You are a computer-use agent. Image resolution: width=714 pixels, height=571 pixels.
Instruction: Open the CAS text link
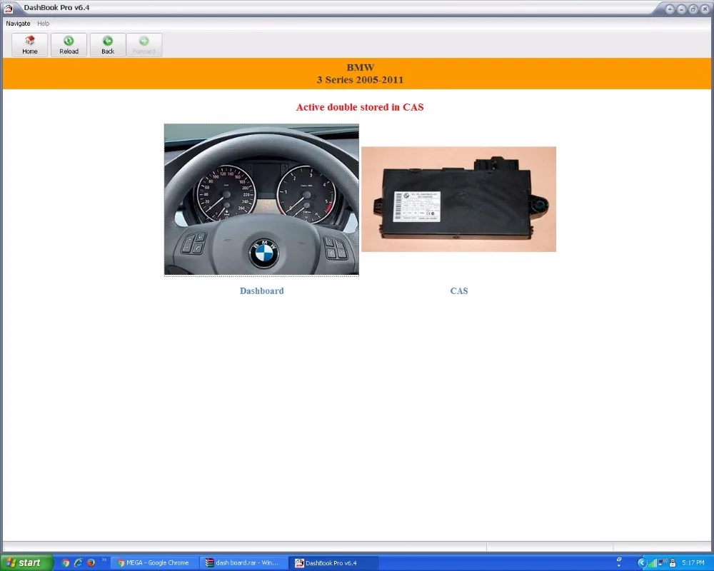pos(459,291)
